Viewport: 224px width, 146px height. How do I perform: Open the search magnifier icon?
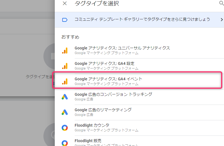point(222,3)
